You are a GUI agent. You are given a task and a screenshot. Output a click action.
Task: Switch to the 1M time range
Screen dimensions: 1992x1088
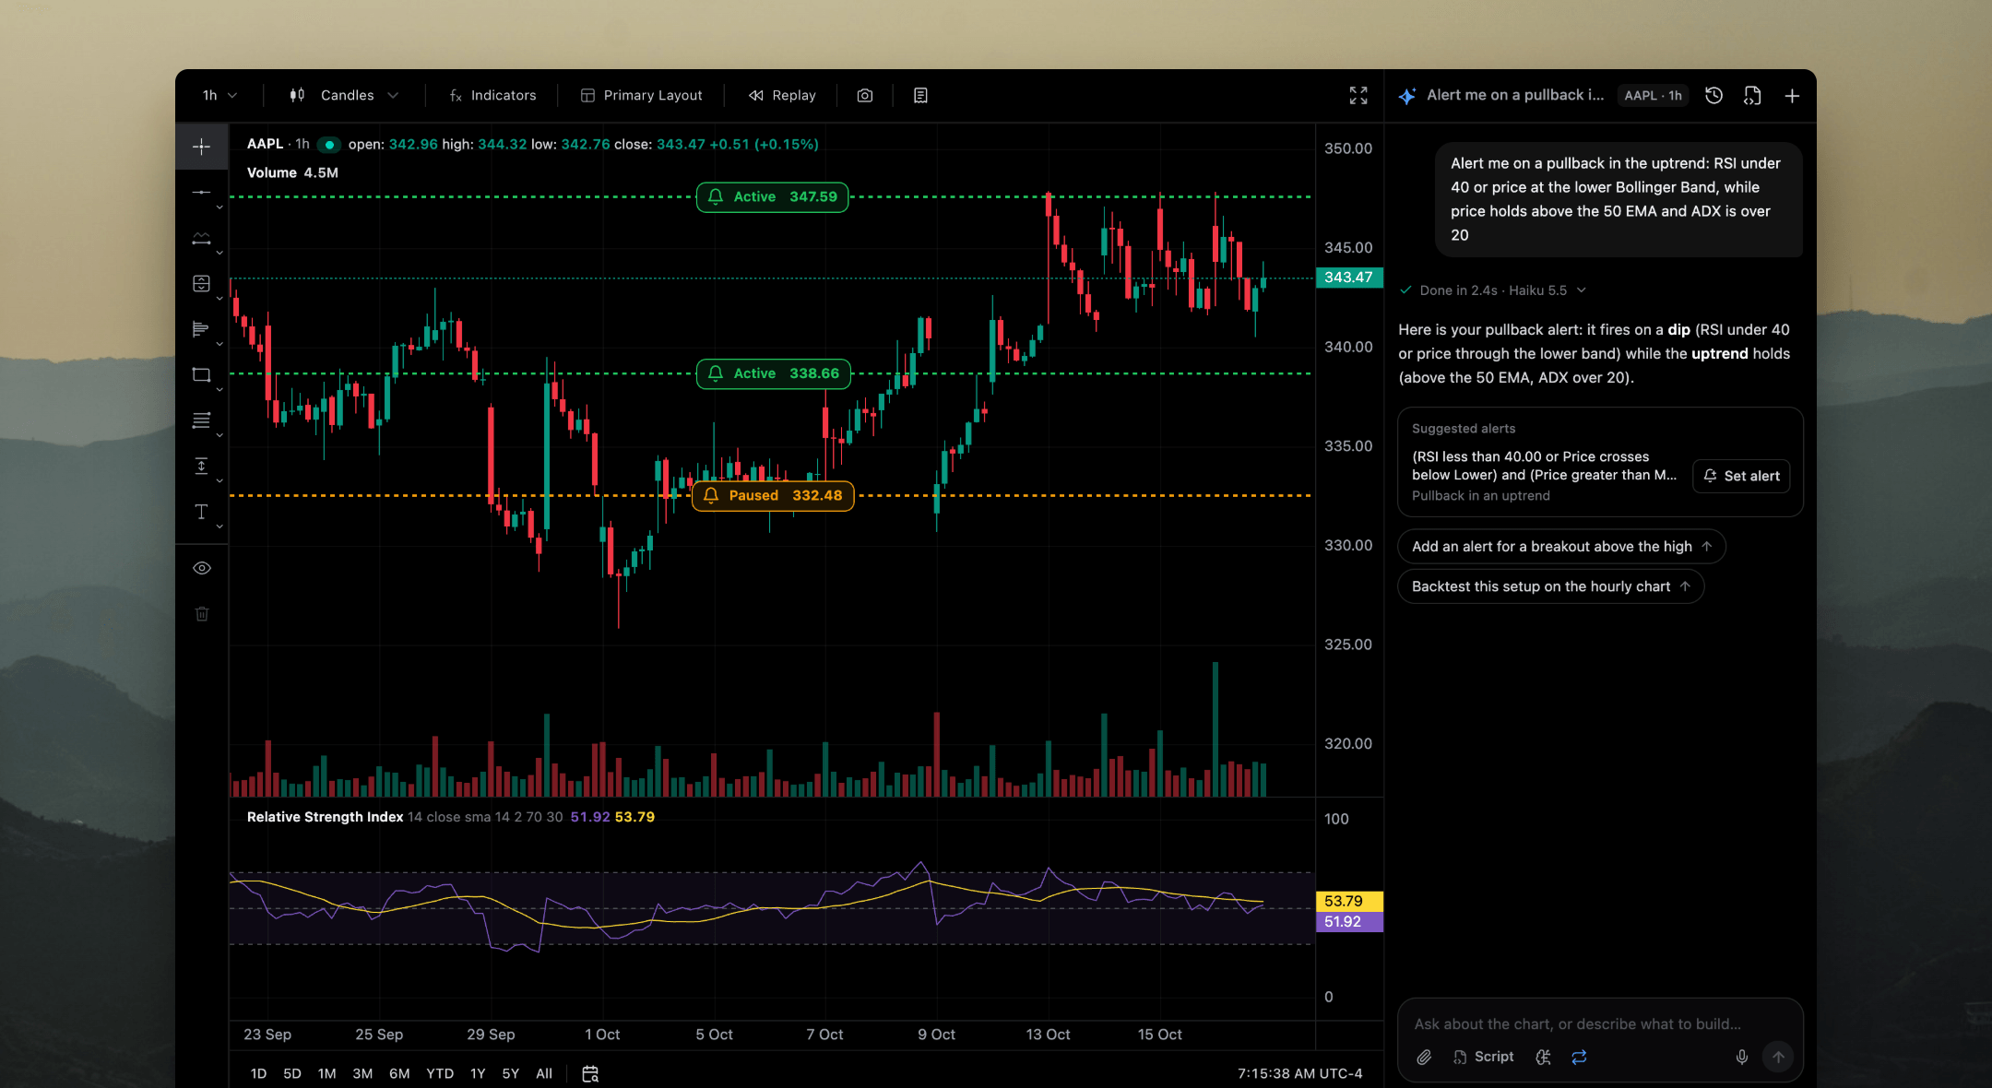coord(326,1073)
